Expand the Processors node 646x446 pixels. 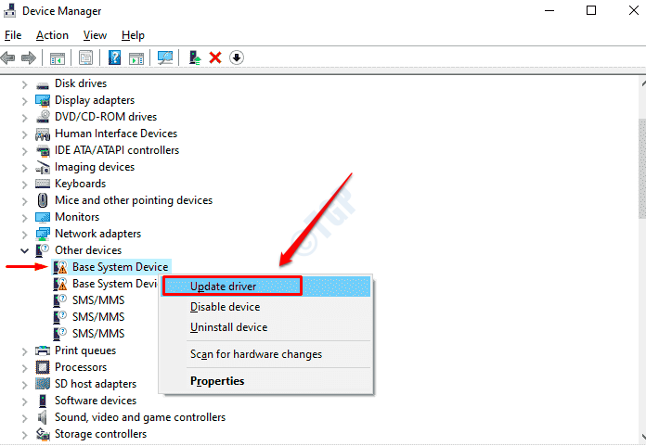(25, 368)
